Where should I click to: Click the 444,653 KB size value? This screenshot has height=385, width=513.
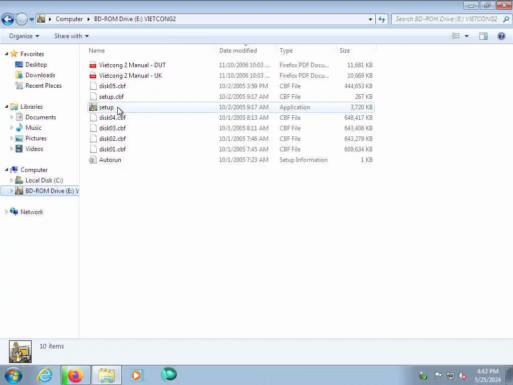[358, 86]
